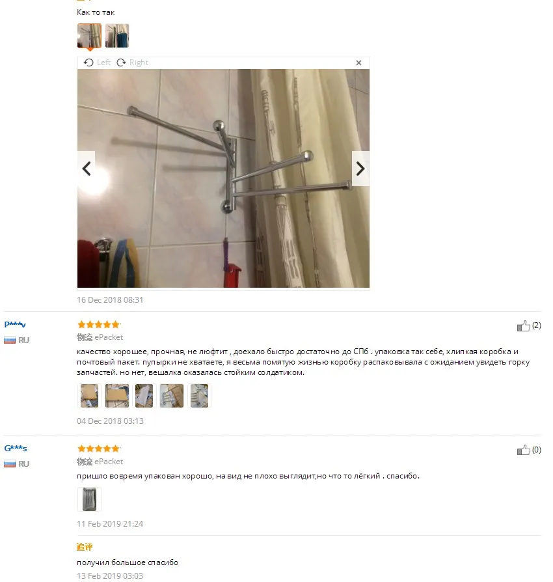Viewport: 553px width, 582px height.
Task: Close the enlarged photo viewer
Action: [x=358, y=62]
